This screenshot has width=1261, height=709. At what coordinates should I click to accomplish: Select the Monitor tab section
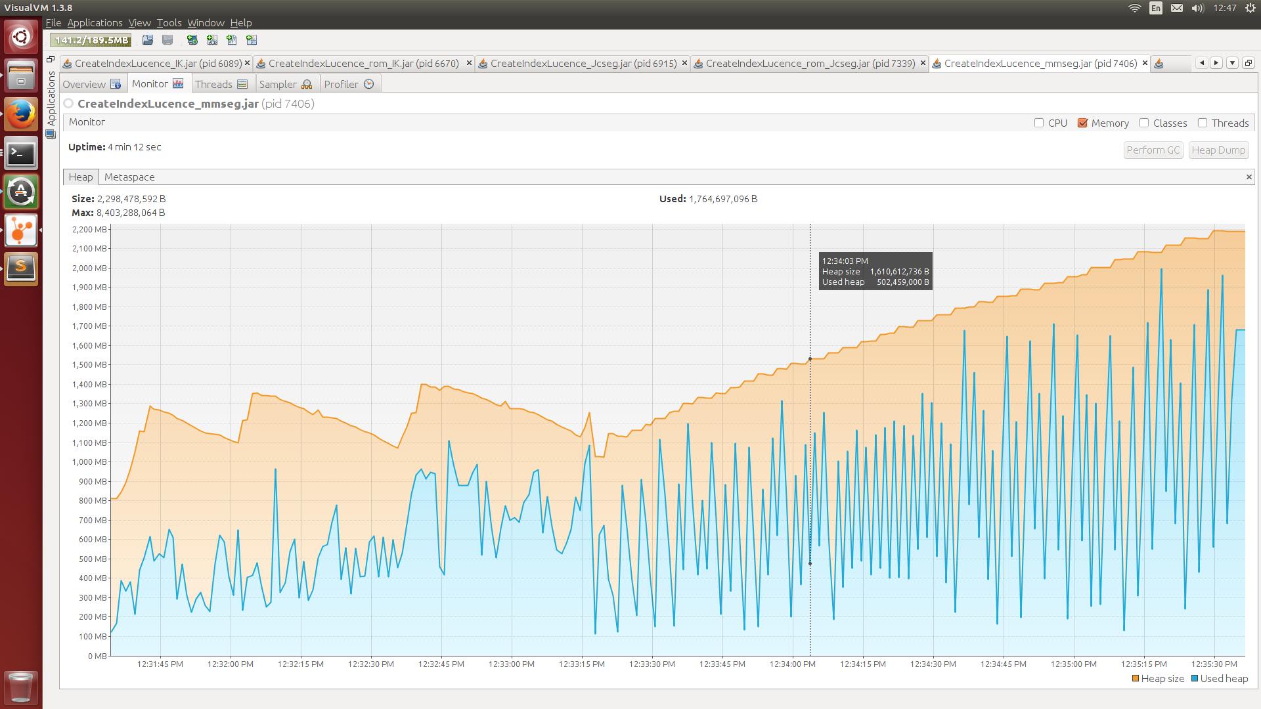tap(158, 84)
